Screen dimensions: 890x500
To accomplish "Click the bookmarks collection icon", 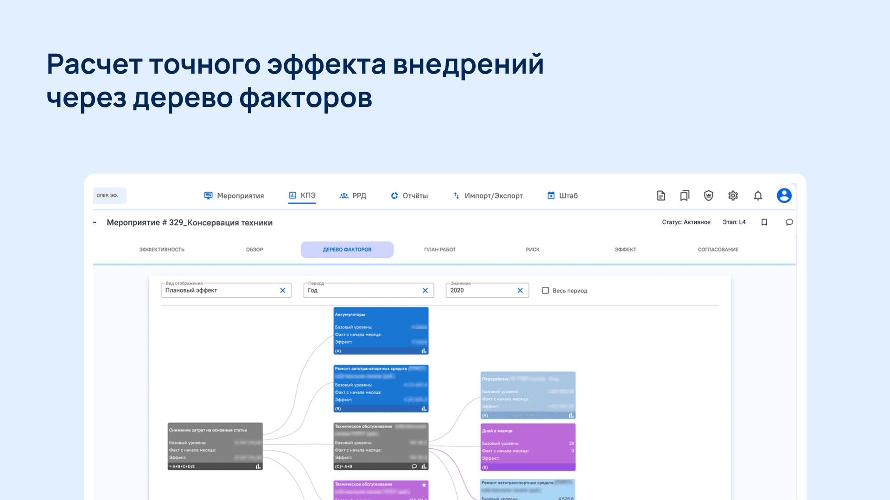I will pyautogui.click(x=685, y=196).
